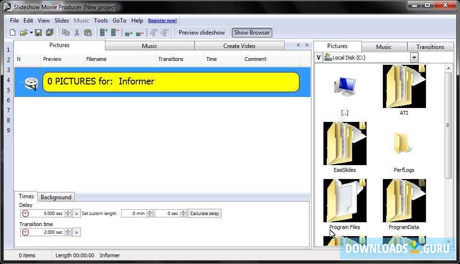
Task: Click the browser vertical scrollbar thumb
Action: click(x=448, y=126)
